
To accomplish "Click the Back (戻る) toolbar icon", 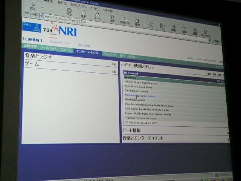I will point(33,6).
